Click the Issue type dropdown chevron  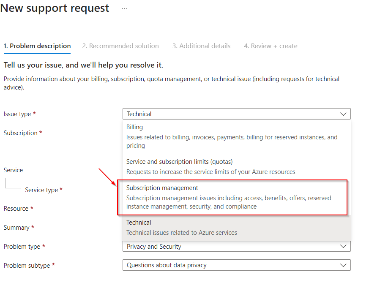click(x=343, y=114)
